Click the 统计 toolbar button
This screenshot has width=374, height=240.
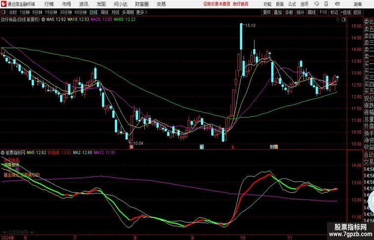coord(300,12)
